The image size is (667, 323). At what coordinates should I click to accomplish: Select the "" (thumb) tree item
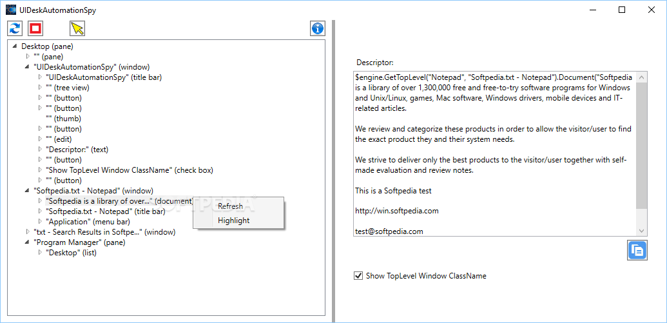coord(63,119)
